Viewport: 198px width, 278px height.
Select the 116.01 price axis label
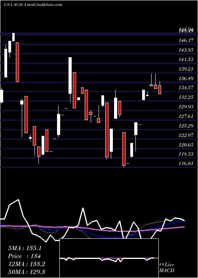[186, 163]
